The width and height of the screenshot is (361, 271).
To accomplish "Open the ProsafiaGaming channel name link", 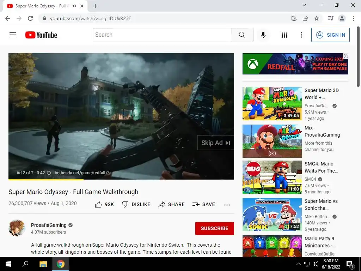I will pos(49,225).
